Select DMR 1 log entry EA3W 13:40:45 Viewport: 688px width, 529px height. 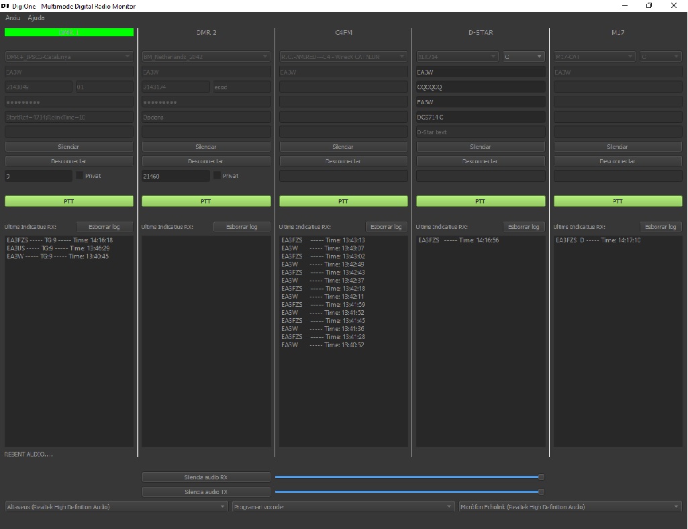coord(58,256)
